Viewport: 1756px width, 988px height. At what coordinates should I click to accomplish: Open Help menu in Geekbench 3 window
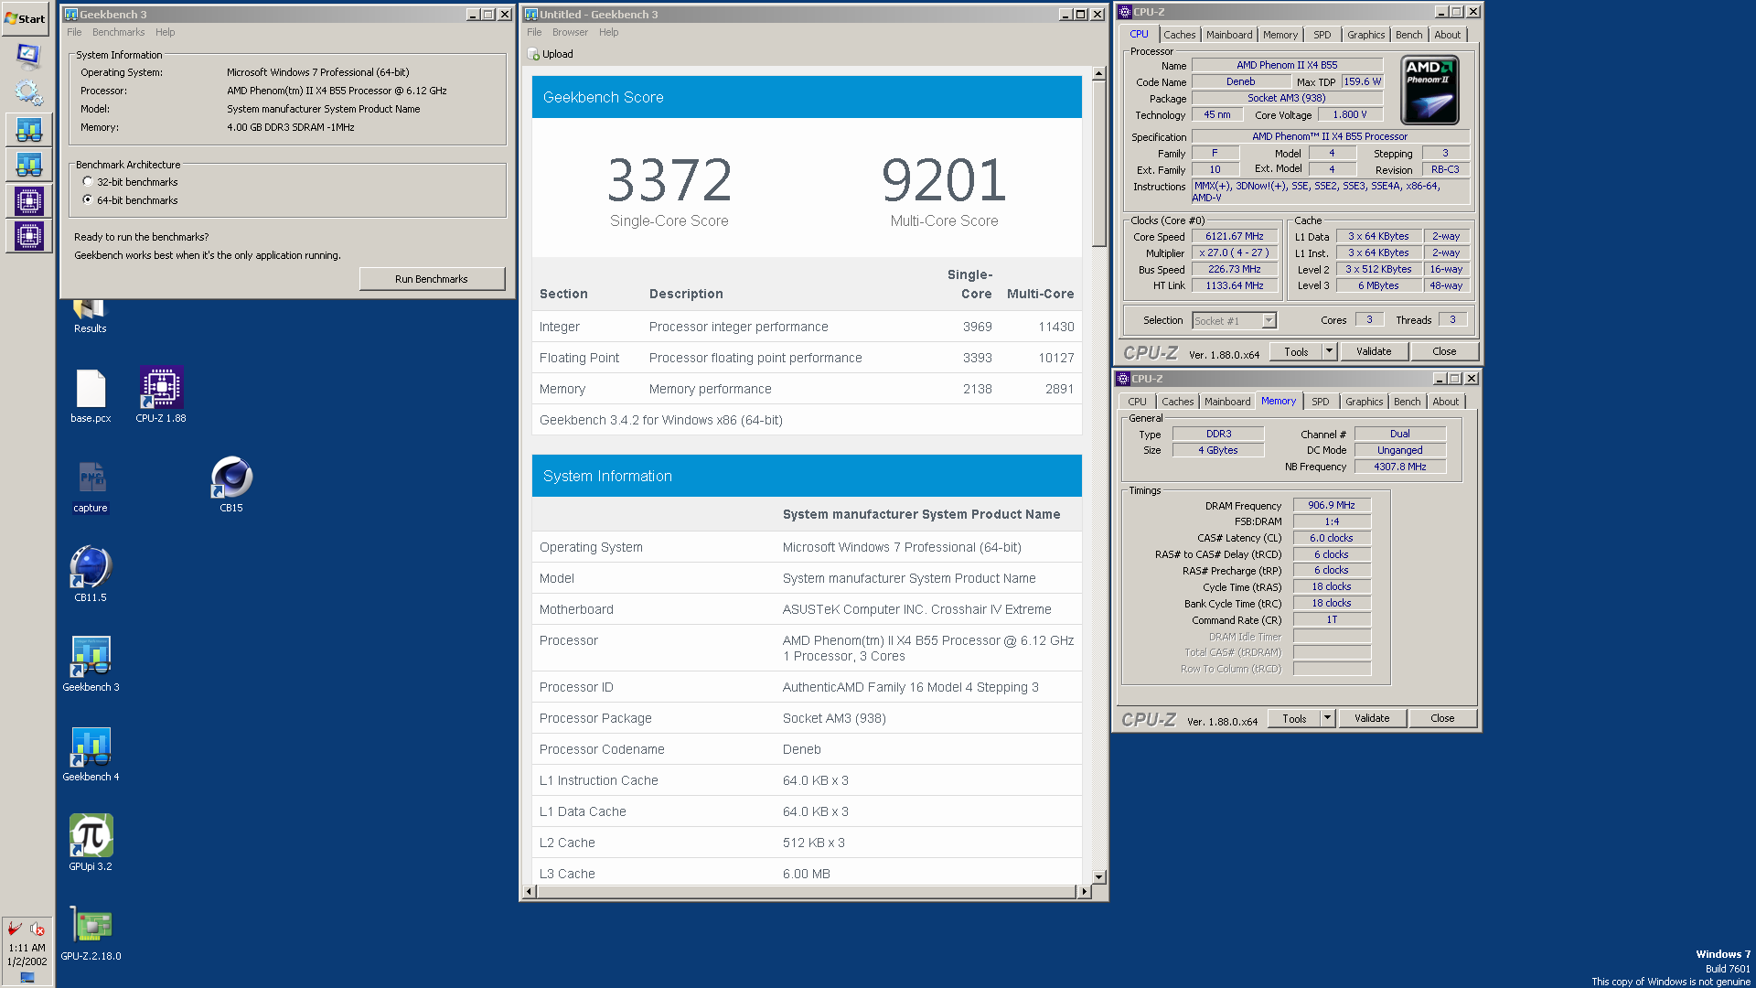point(165,32)
